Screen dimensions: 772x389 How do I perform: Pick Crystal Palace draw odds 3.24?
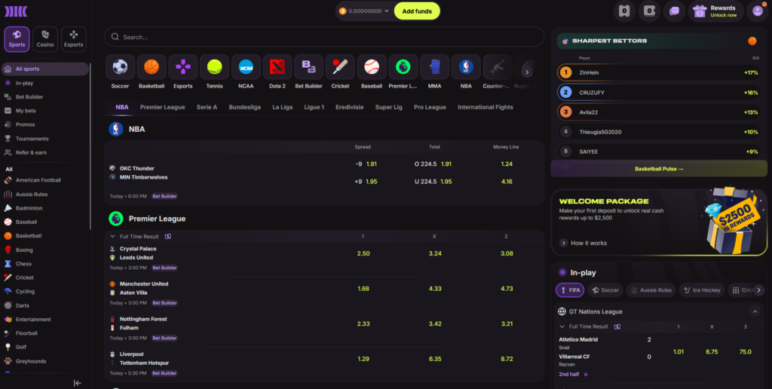[x=435, y=253]
